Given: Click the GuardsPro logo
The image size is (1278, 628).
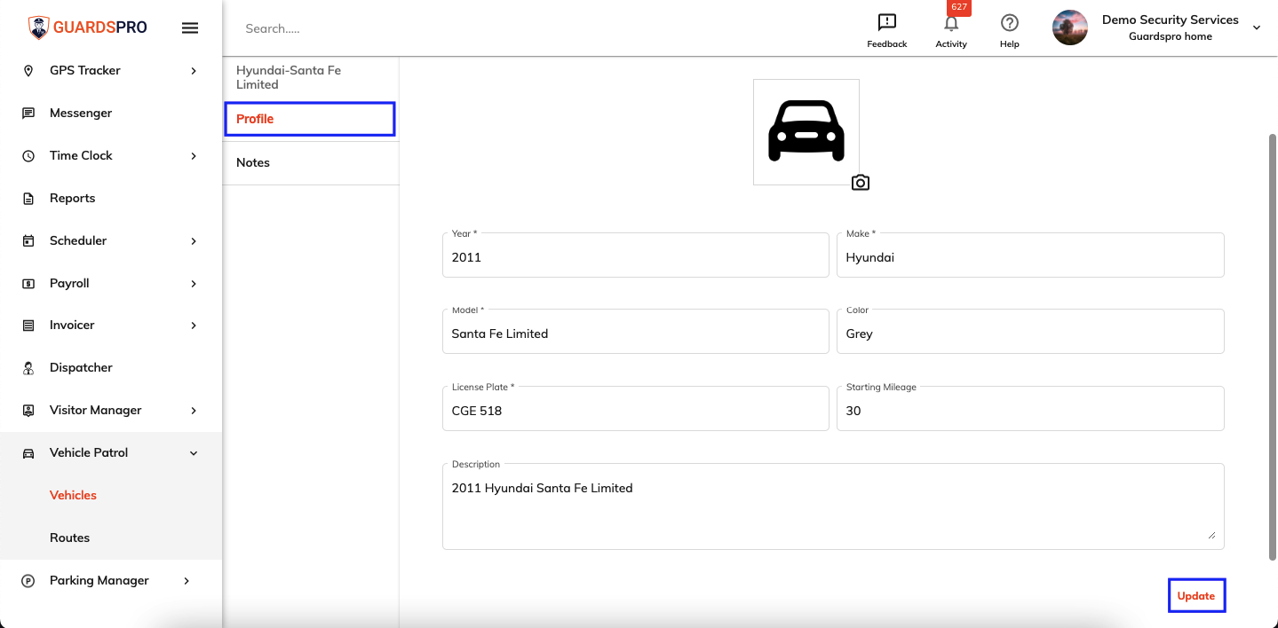Looking at the screenshot, I should 87,27.
